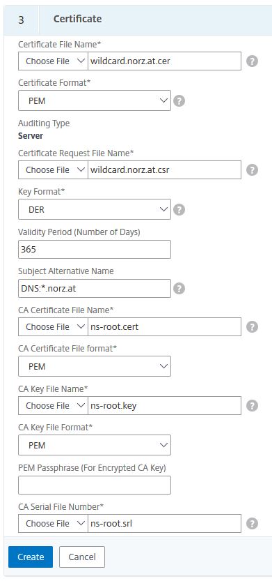Click help icon beside Certificate File Name
Screen dimensions: 272x581
(252, 61)
